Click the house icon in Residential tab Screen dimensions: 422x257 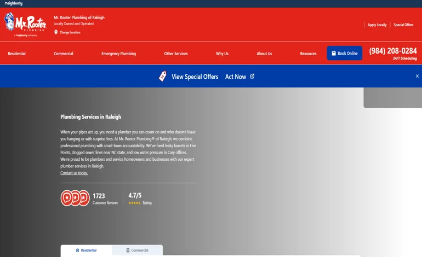tap(77, 250)
